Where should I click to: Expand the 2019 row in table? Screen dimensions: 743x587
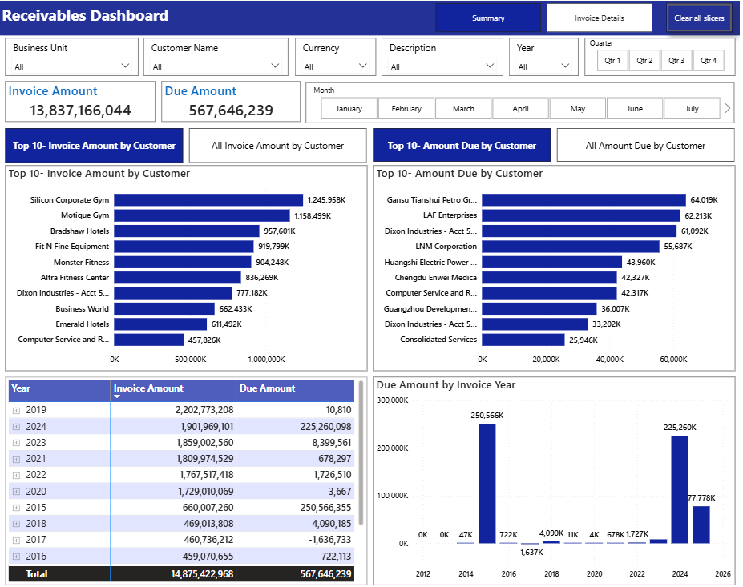[16, 411]
